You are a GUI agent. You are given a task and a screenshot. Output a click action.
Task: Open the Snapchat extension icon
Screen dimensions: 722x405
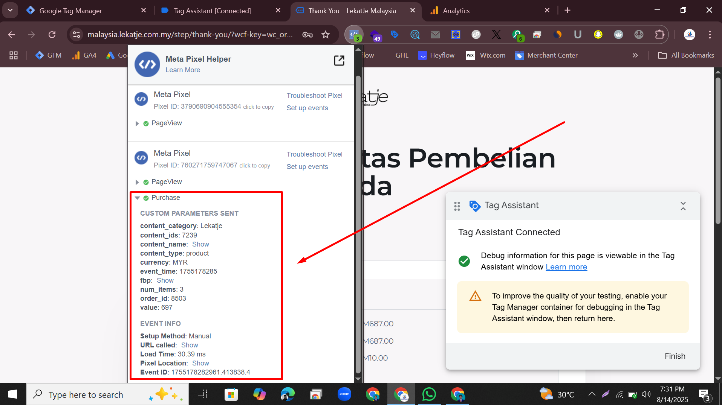tap(598, 34)
